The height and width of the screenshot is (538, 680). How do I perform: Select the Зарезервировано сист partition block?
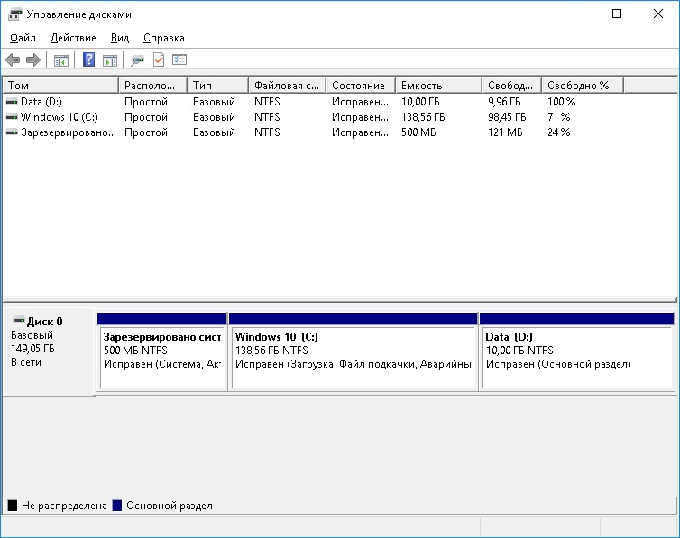(162, 351)
